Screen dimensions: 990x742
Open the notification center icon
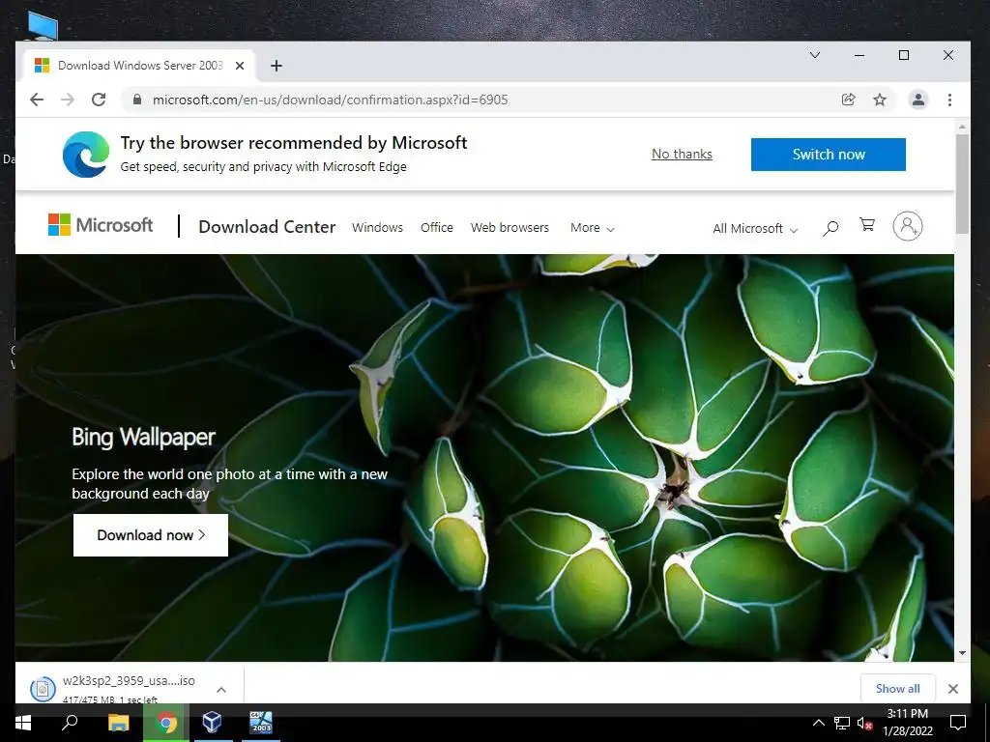coord(958,723)
